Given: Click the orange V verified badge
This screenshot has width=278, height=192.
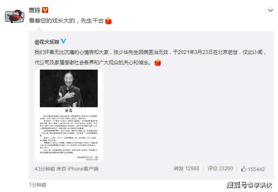Looking at the screenshot, I should (x=45, y=10).
